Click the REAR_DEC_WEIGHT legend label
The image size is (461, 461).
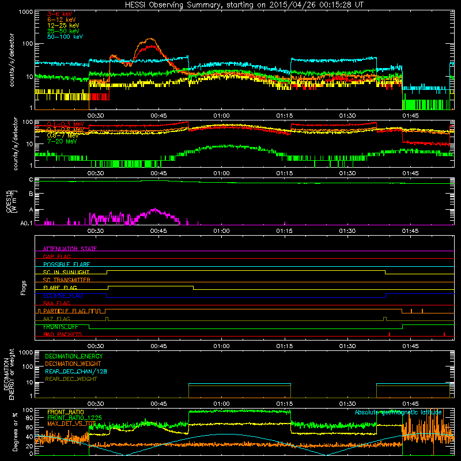(71, 379)
